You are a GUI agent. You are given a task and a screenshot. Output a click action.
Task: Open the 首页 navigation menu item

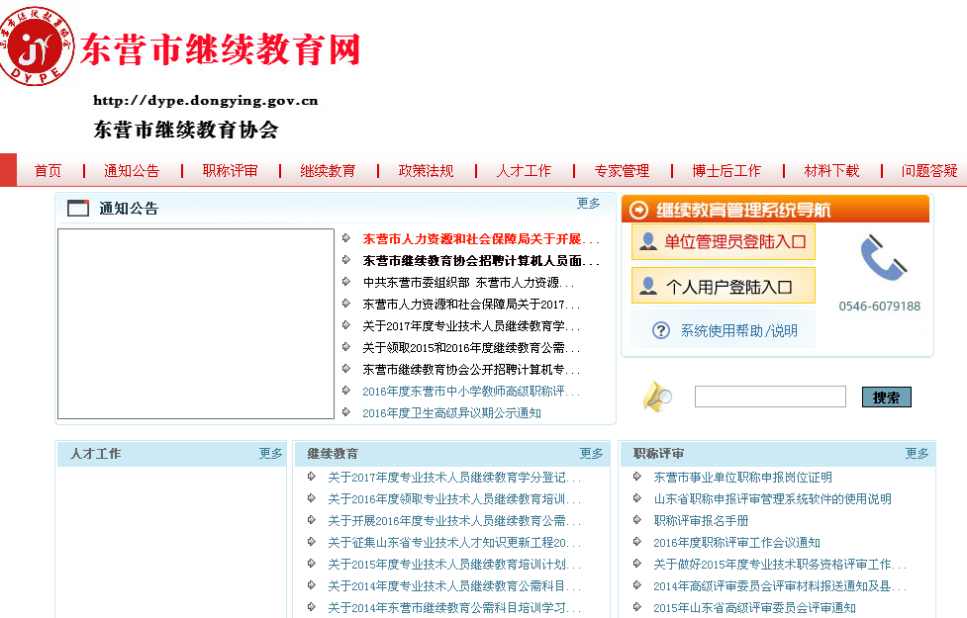click(48, 171)
